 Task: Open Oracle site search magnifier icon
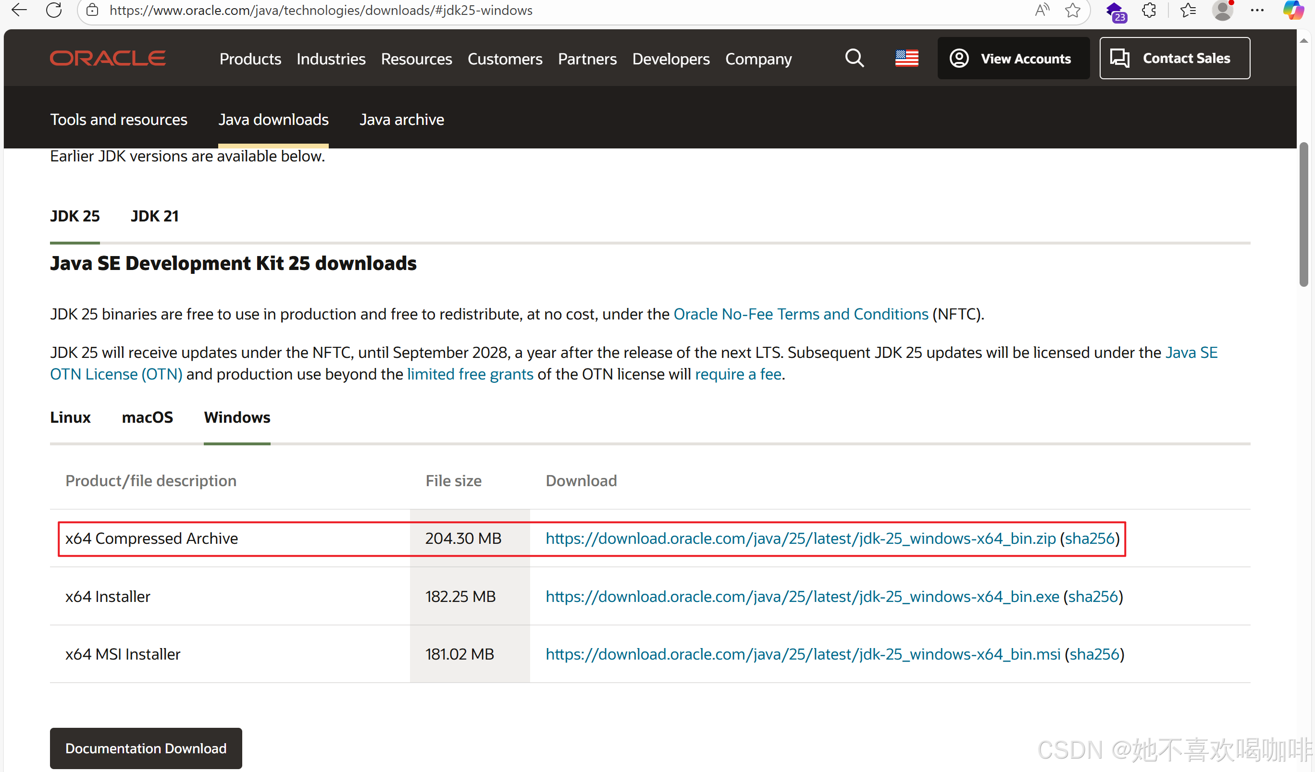[x=854, y=59]
